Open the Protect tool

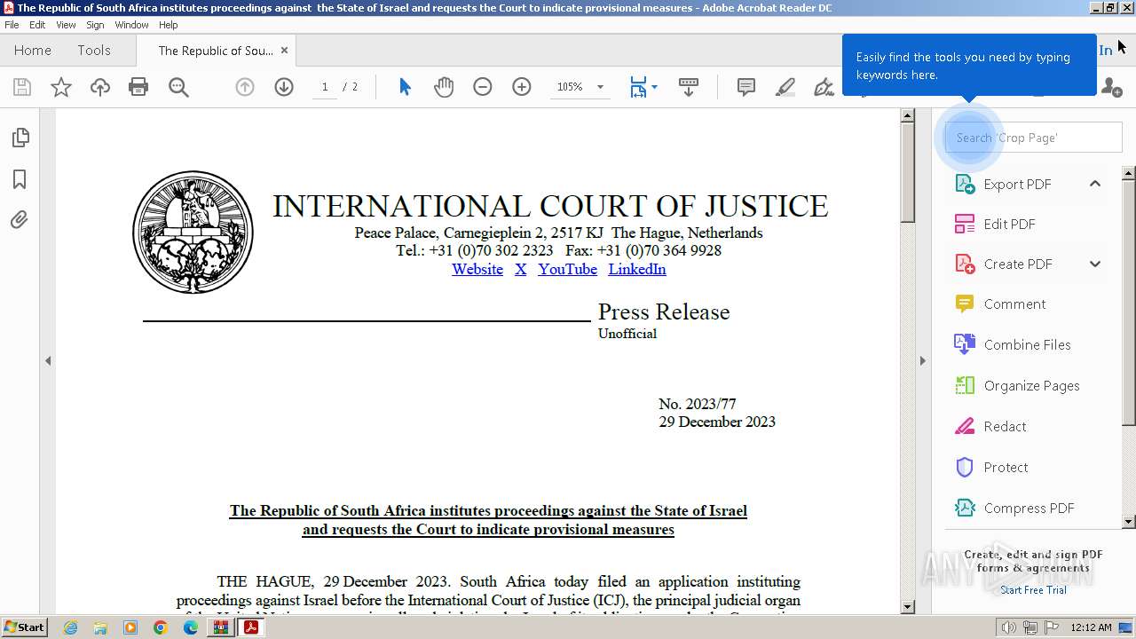[x=990, y=467]
